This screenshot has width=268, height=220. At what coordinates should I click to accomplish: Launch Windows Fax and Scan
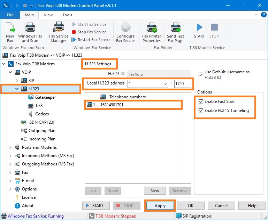click(30, 32)
